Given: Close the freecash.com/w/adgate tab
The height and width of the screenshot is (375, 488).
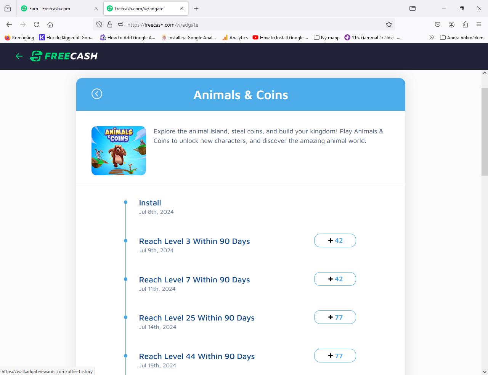Looking at the screenshot, I should pyautogui.click(x=182, y=8).
